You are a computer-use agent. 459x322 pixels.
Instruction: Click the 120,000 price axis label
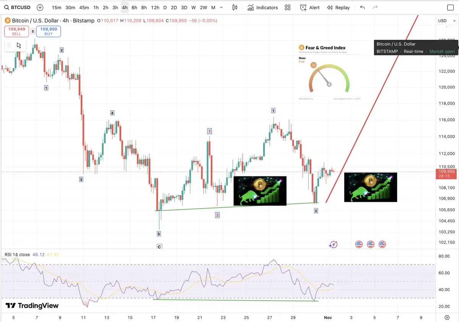point(446,87)
